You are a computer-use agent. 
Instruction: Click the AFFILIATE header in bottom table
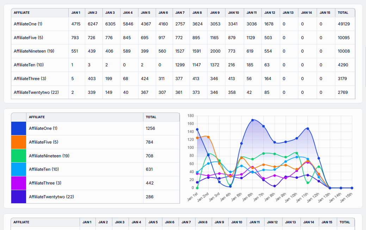point(21,222)
